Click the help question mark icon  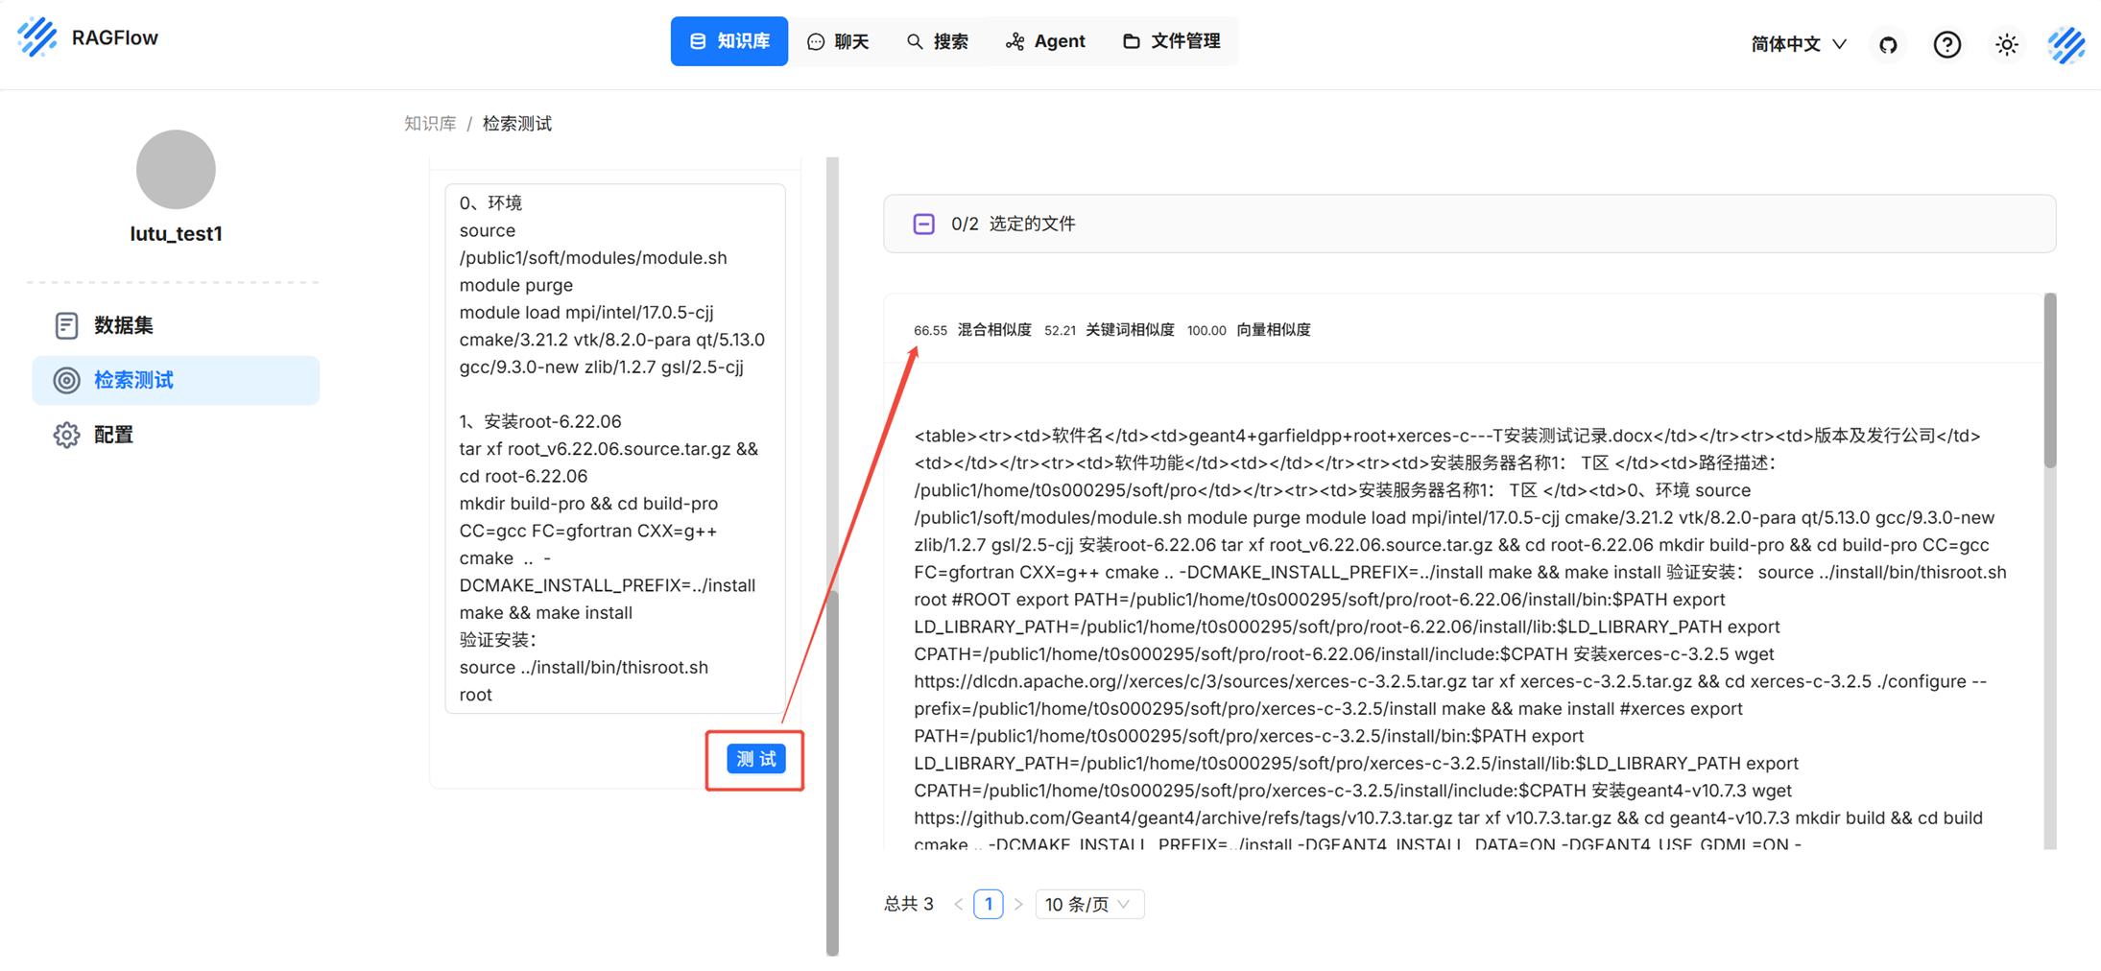tap(1946, 45)
